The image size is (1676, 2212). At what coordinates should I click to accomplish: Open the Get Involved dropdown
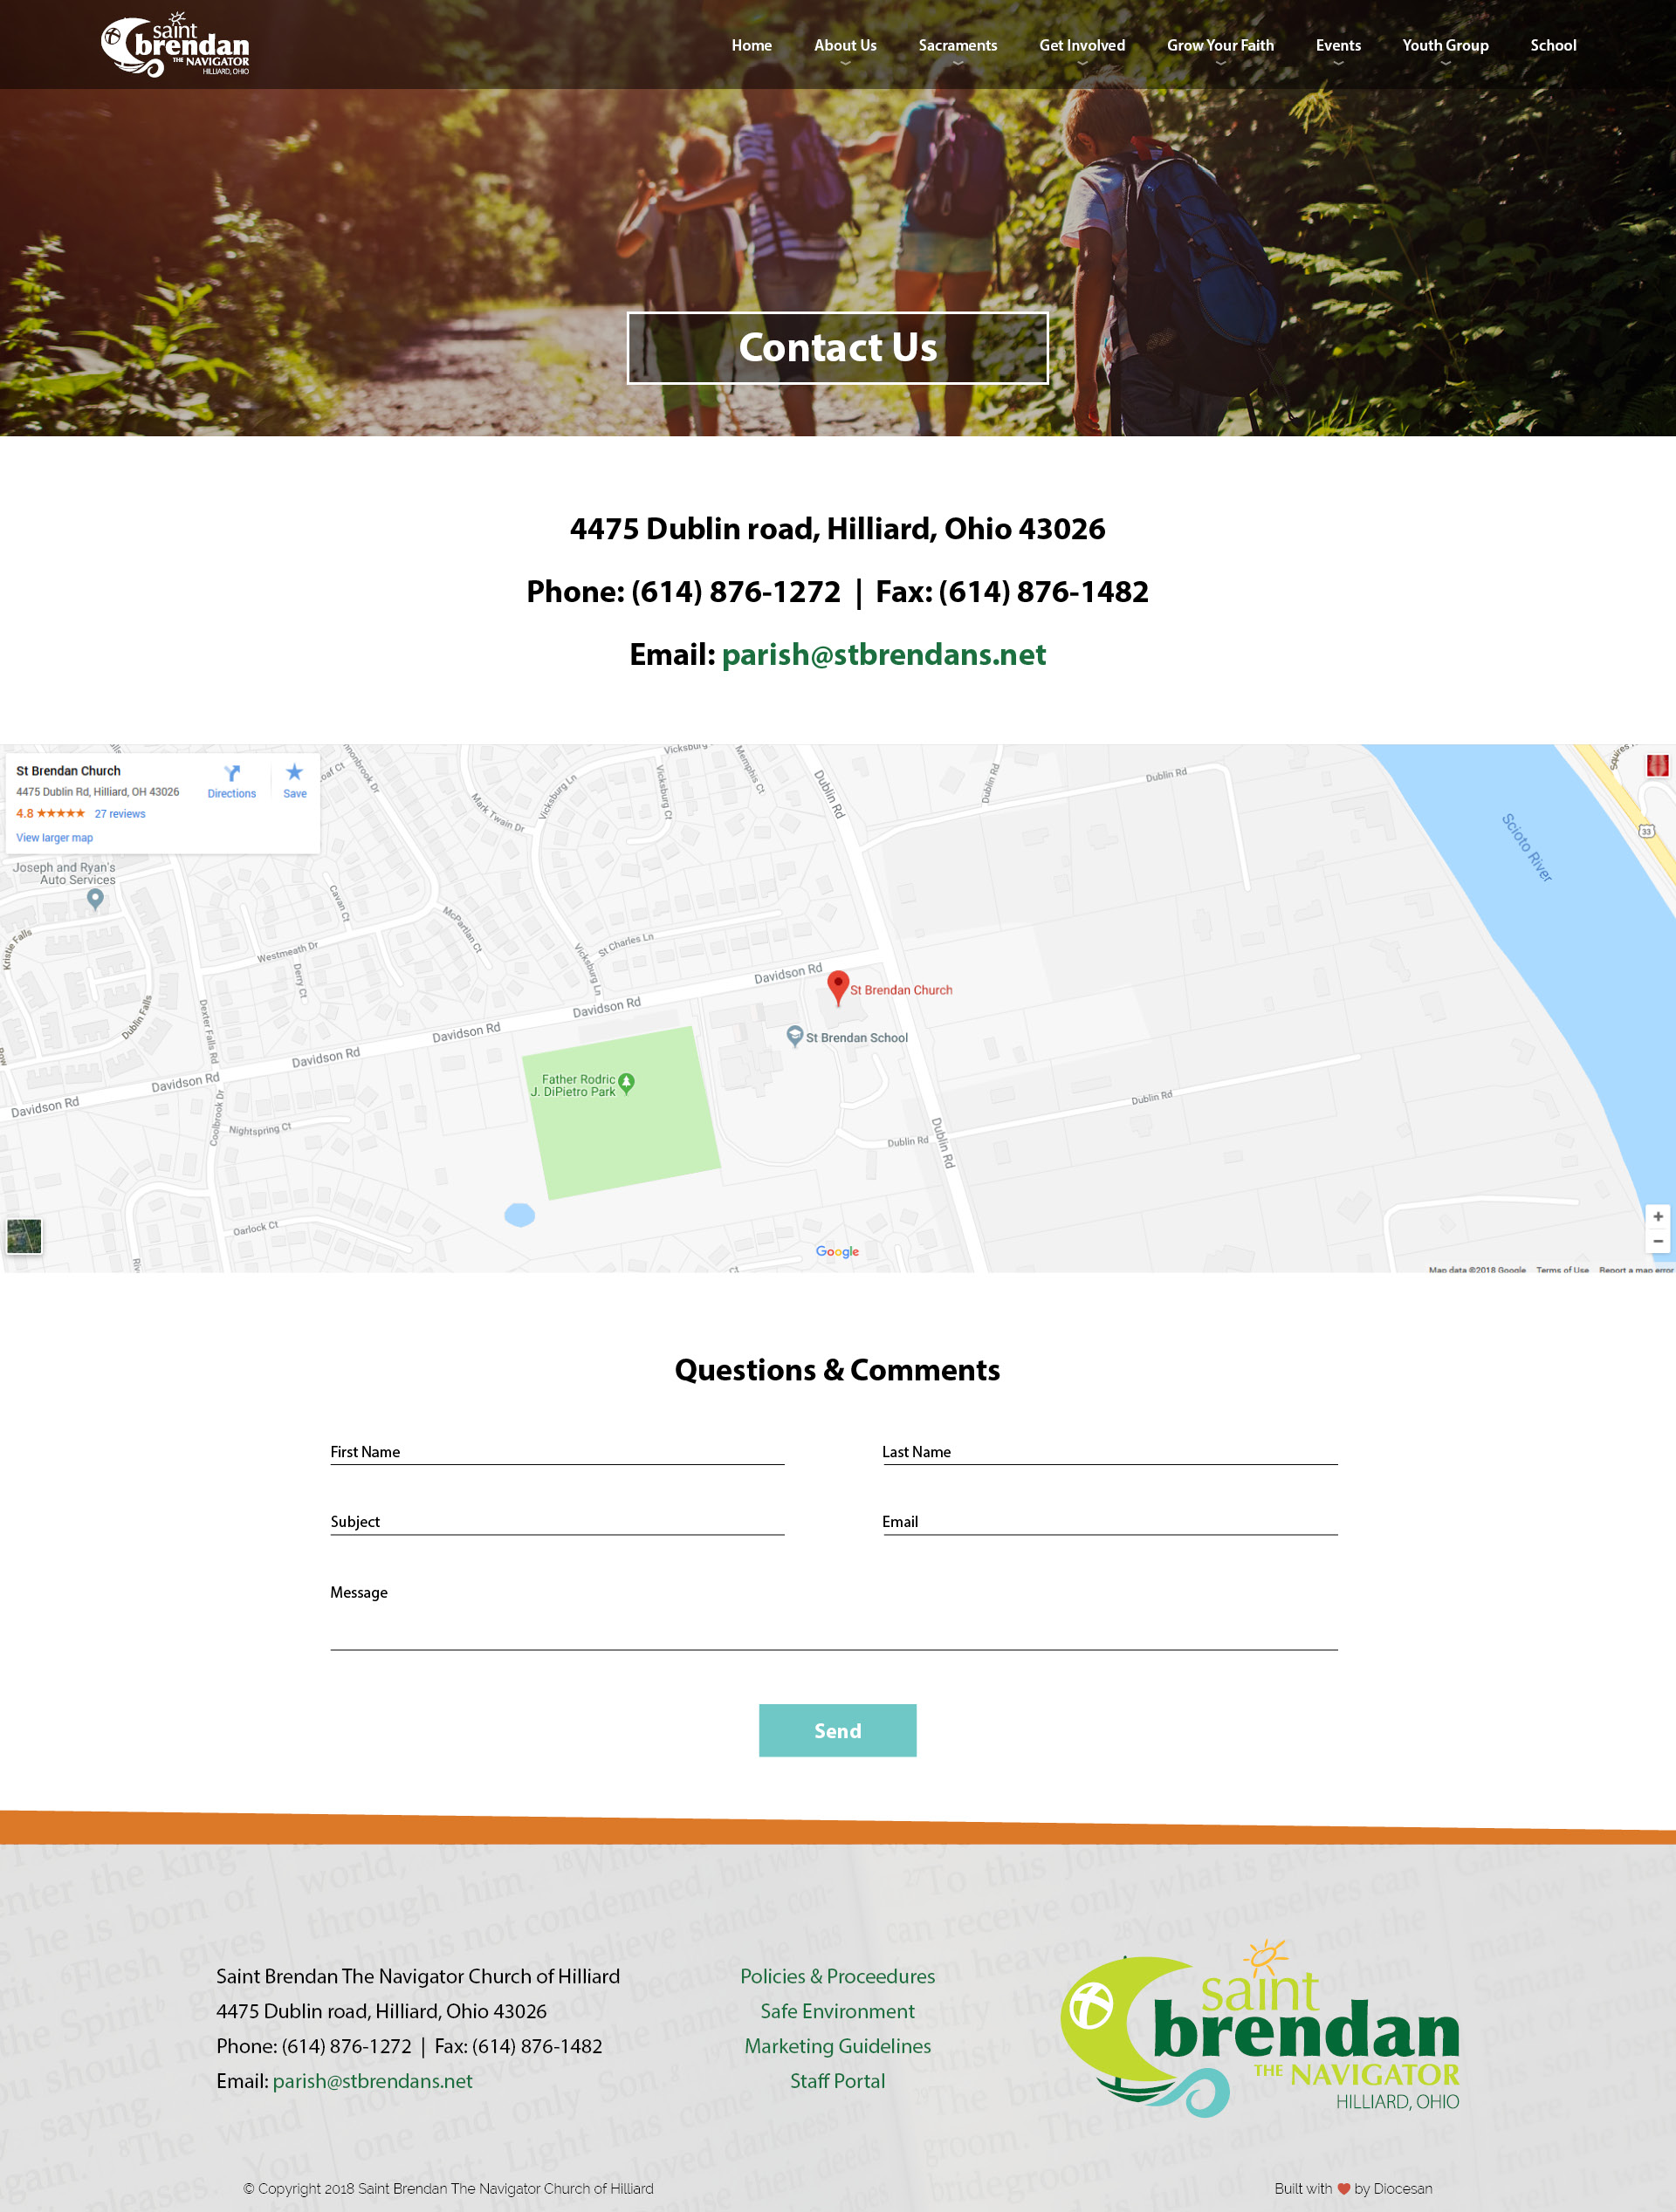[x=1081, y=46]
